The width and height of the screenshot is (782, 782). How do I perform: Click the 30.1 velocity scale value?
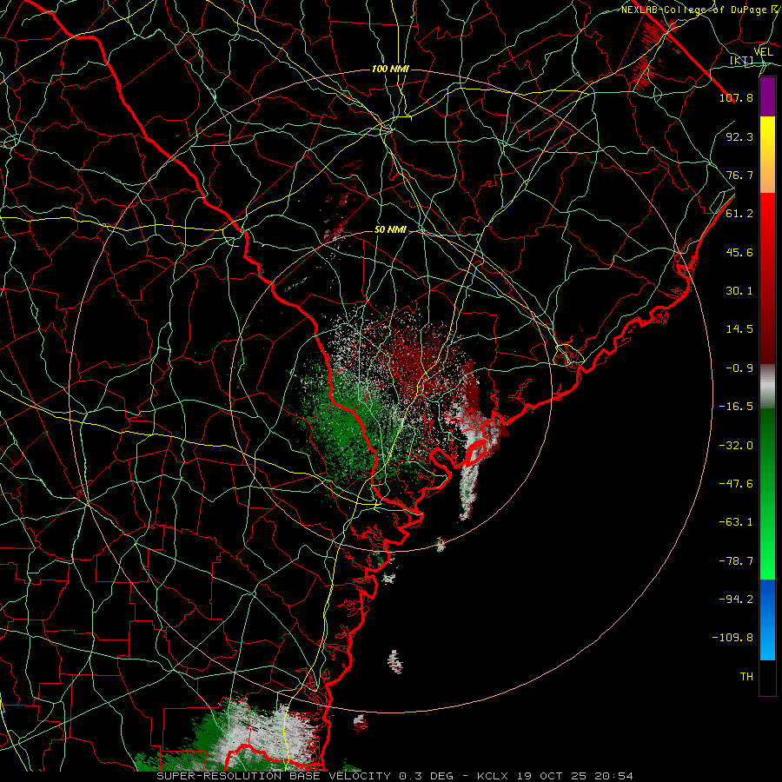pyautogui.click(x=739, y=291)
